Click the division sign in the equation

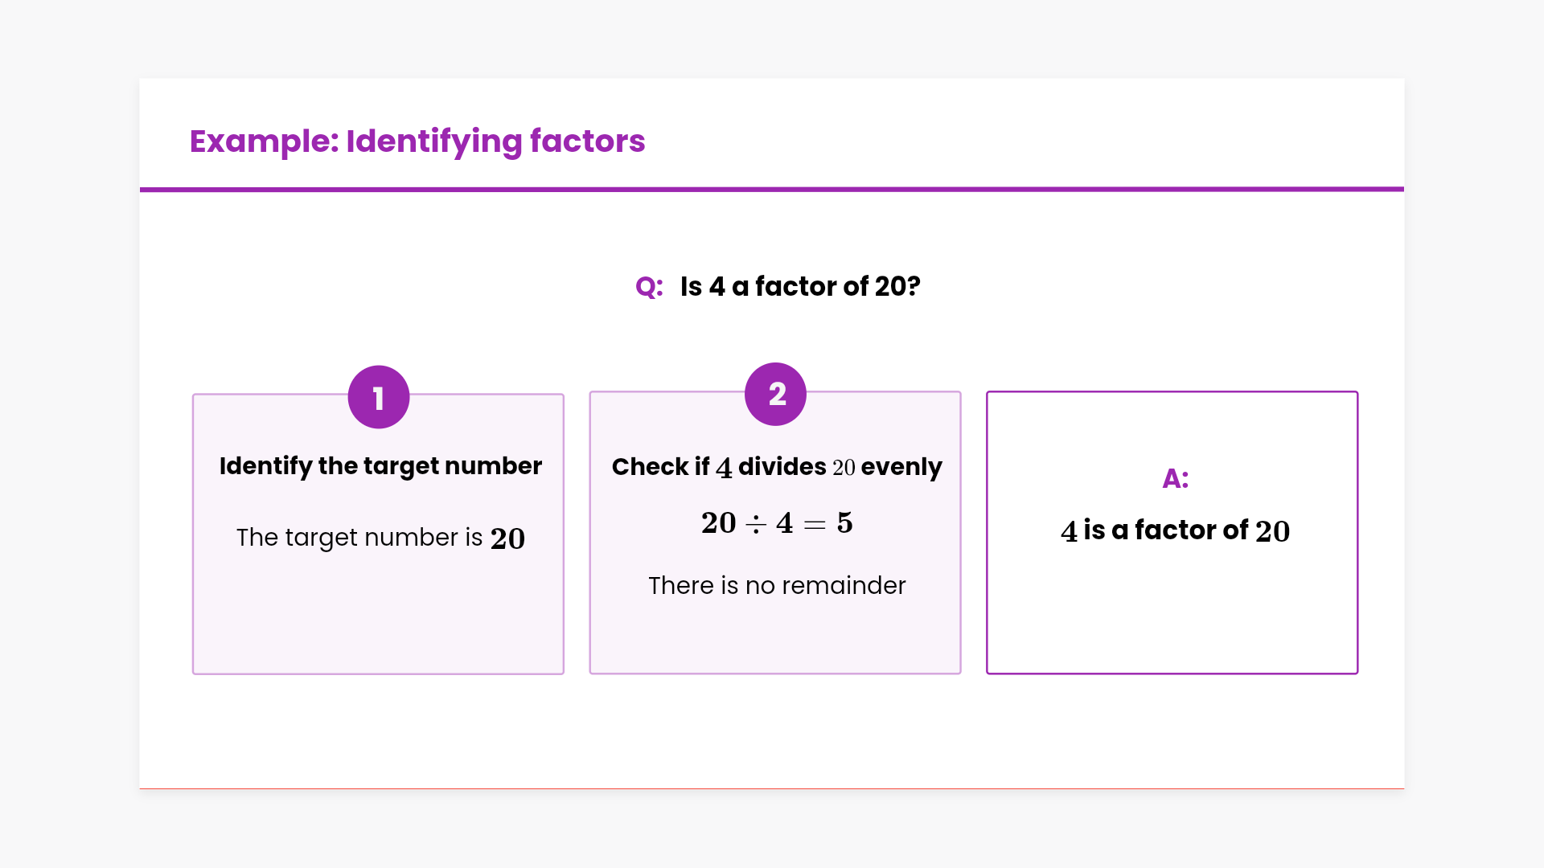pos(756,524)
